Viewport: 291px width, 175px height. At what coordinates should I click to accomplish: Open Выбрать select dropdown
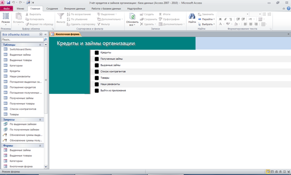[x=206, y=24]
